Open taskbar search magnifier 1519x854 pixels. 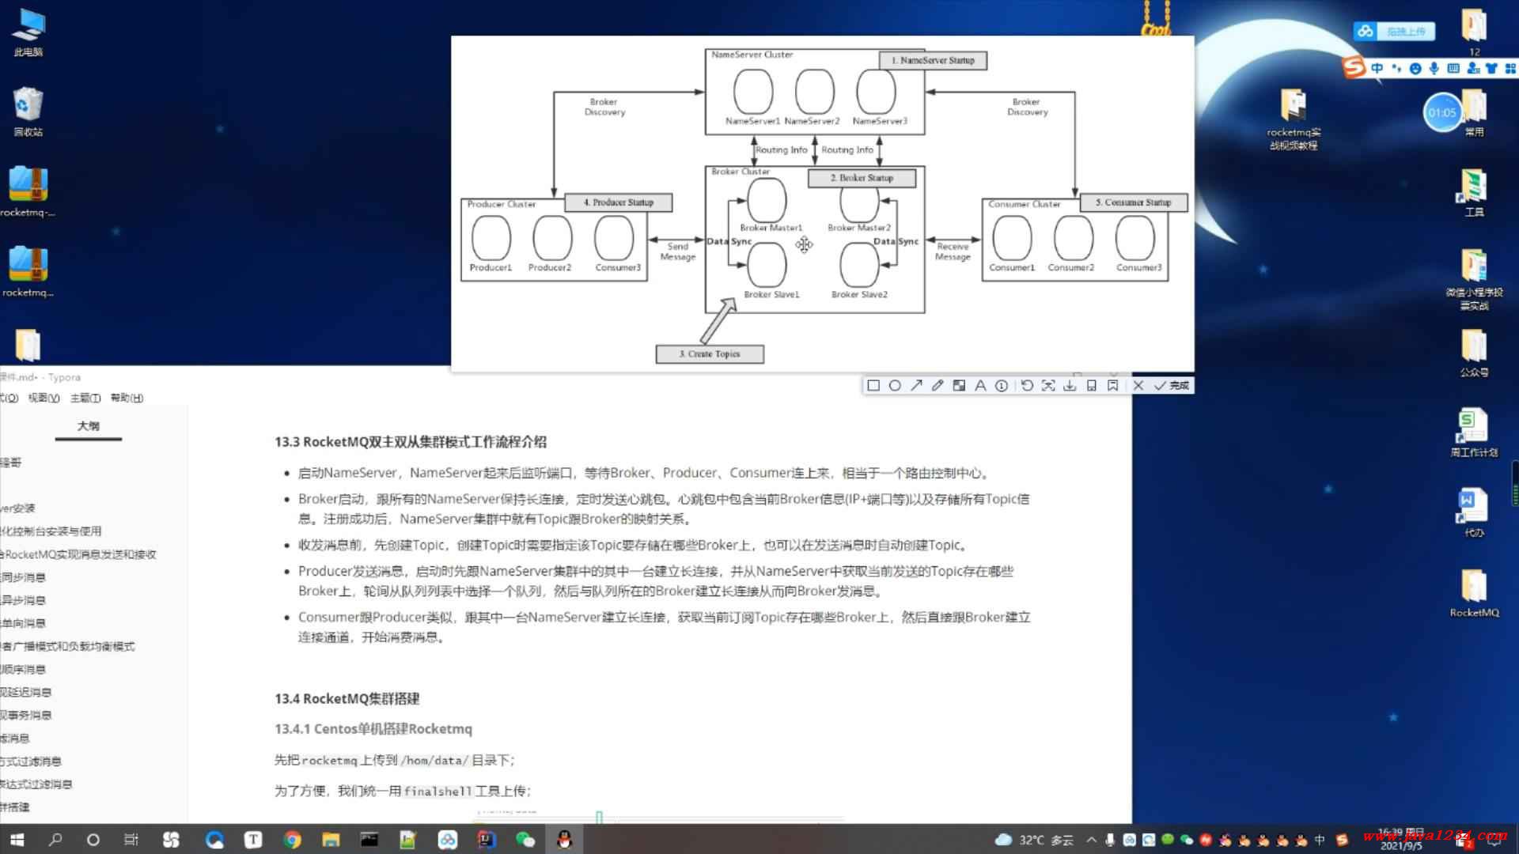tap(55, 840)
